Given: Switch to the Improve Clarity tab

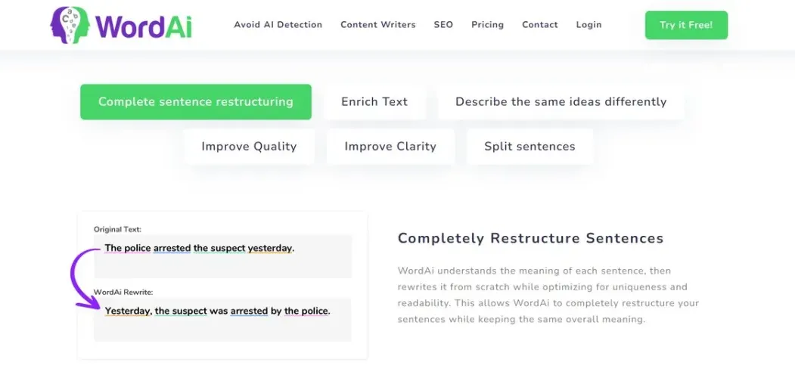Looking at the screenshot, I should coord(390,147).
